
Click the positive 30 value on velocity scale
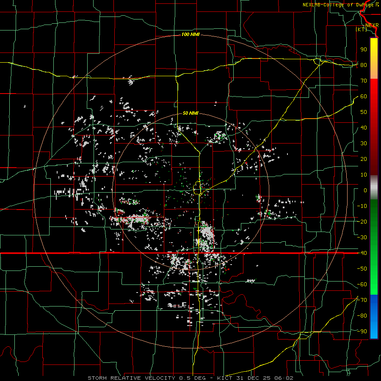pyautogui.click(x=364, y=144)
